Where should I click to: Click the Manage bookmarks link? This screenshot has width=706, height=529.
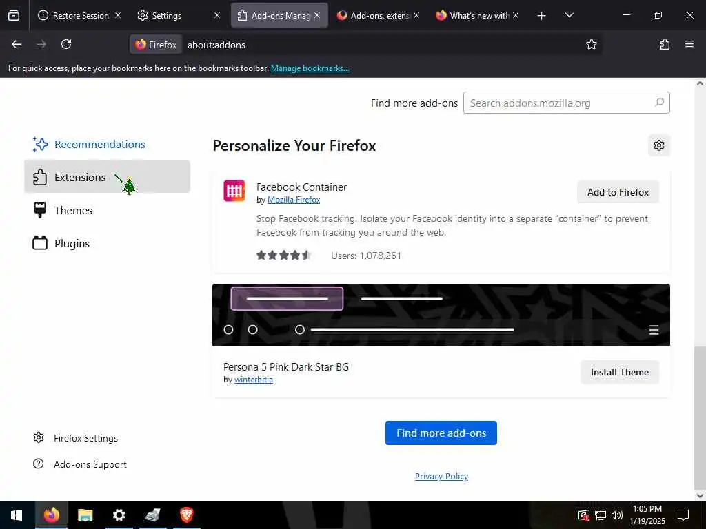[310, 68]
